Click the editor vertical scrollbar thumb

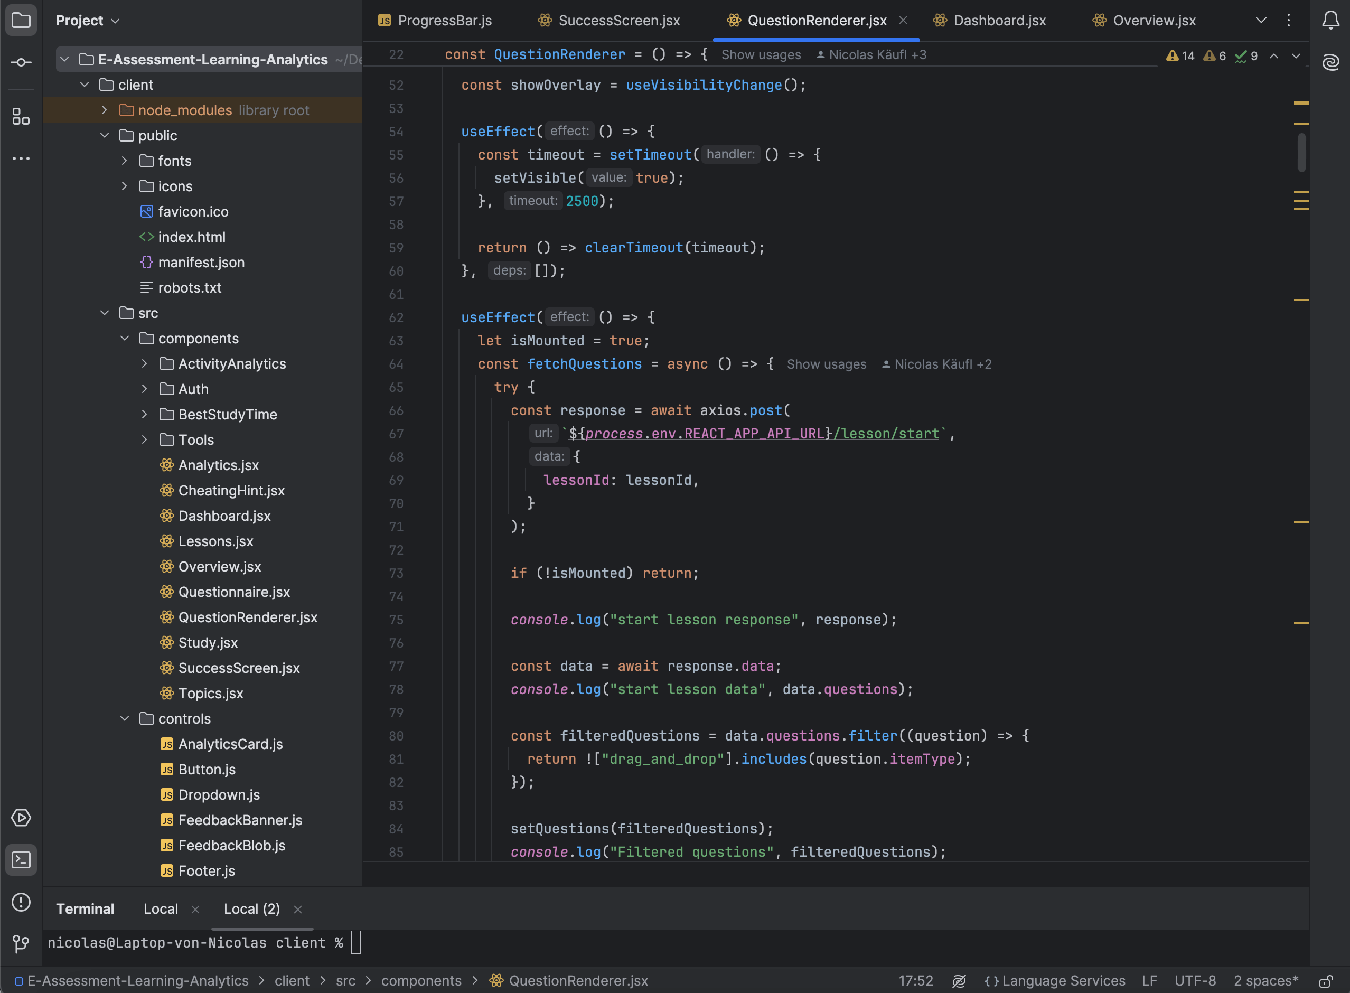tap(1302, 152)
